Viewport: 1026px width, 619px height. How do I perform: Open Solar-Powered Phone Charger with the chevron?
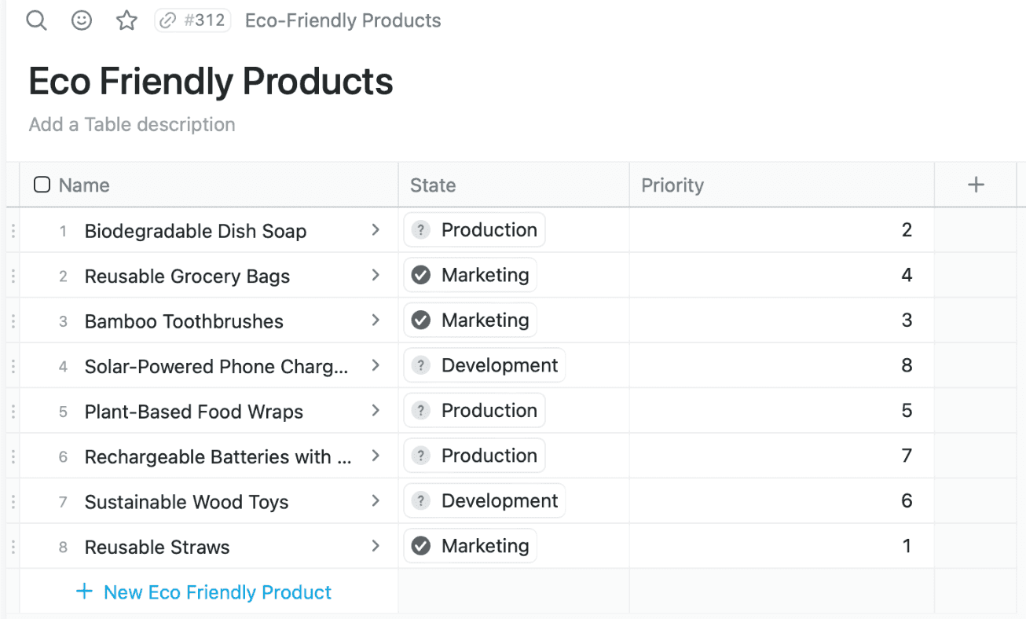[x=376, y=365]
